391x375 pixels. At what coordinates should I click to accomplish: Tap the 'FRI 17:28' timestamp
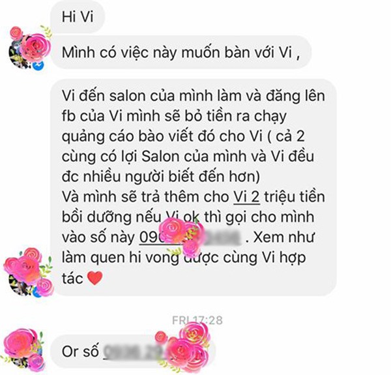[197, 320]
